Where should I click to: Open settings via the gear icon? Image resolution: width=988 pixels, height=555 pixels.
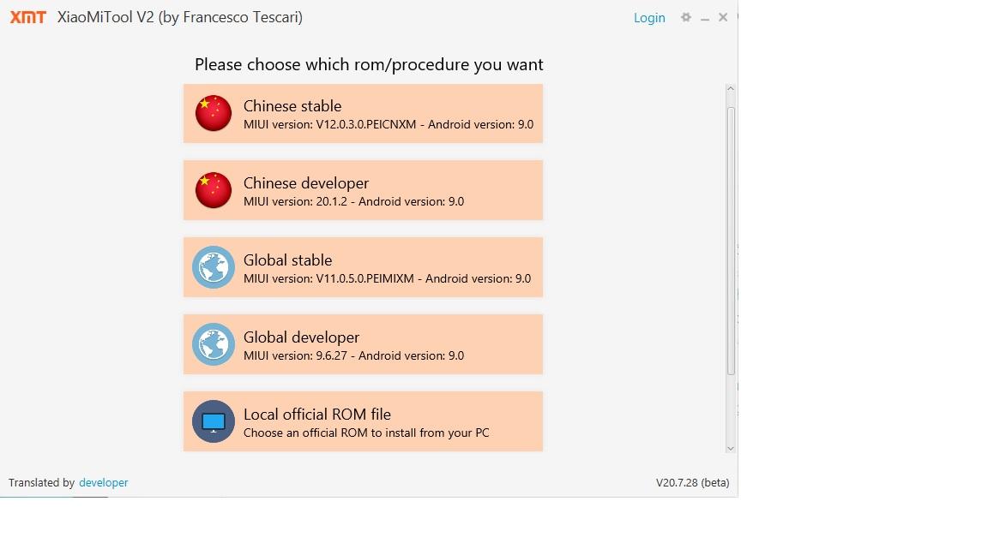(x=685, y=17)
